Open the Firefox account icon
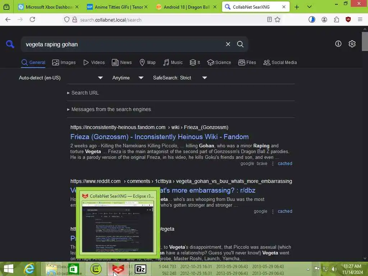The image size is (368, 276). [x=324, y=20]
